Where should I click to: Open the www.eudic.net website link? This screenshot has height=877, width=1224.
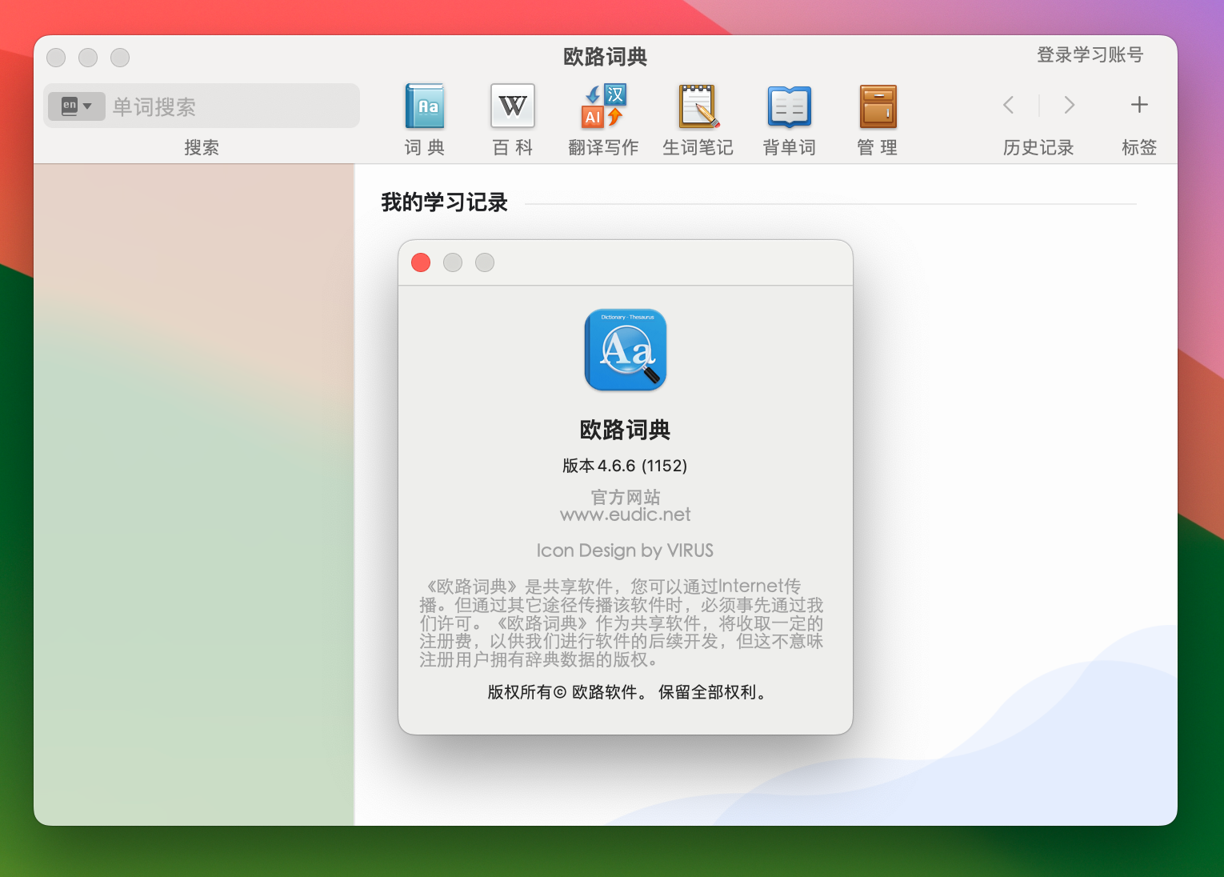(x=626, y=515)
